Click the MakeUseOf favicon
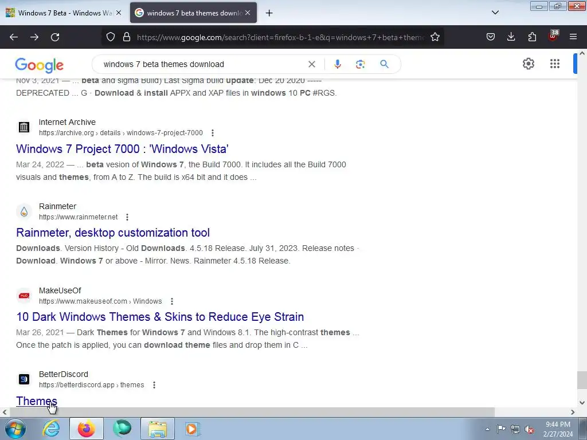This screenshot has width=587, height=440. pos(24,296)
